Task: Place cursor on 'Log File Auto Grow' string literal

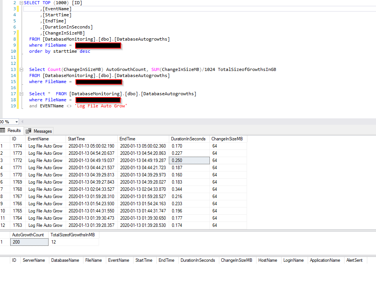Action: tap(101, 106)
